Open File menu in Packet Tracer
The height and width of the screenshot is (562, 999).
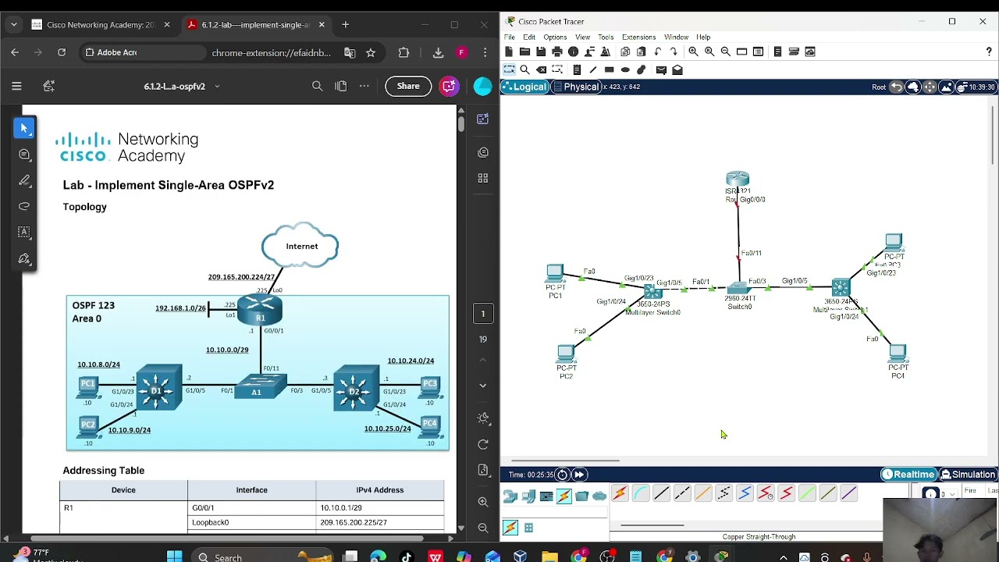coord(510,37)
